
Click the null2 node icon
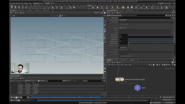pos(138,88)
